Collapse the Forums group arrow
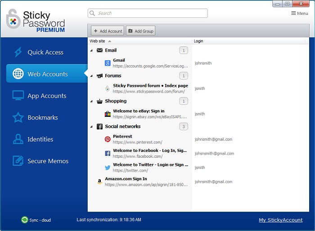315x231 pixels. [91, 76]
